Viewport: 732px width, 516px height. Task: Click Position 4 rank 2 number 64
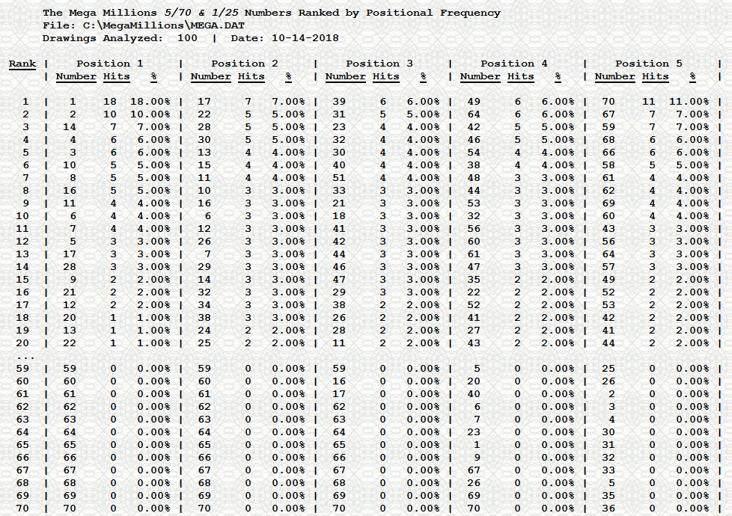(x=473, y=114)
